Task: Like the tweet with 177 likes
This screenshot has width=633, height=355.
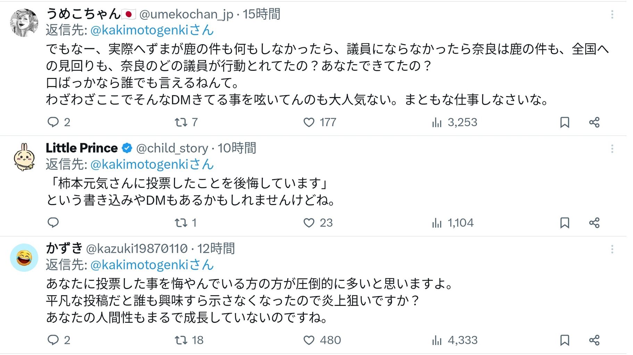Action: point(309,122)
